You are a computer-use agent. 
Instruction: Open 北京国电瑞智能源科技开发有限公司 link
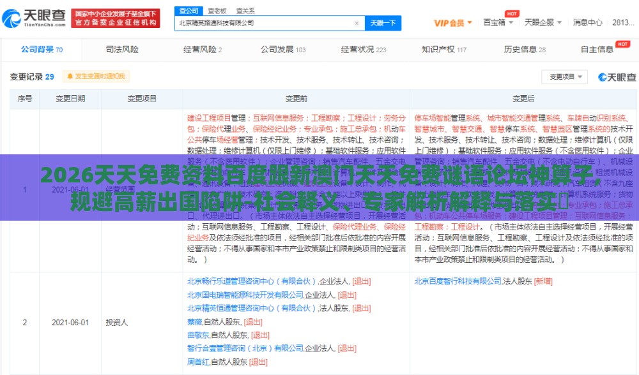pos(245,295)
